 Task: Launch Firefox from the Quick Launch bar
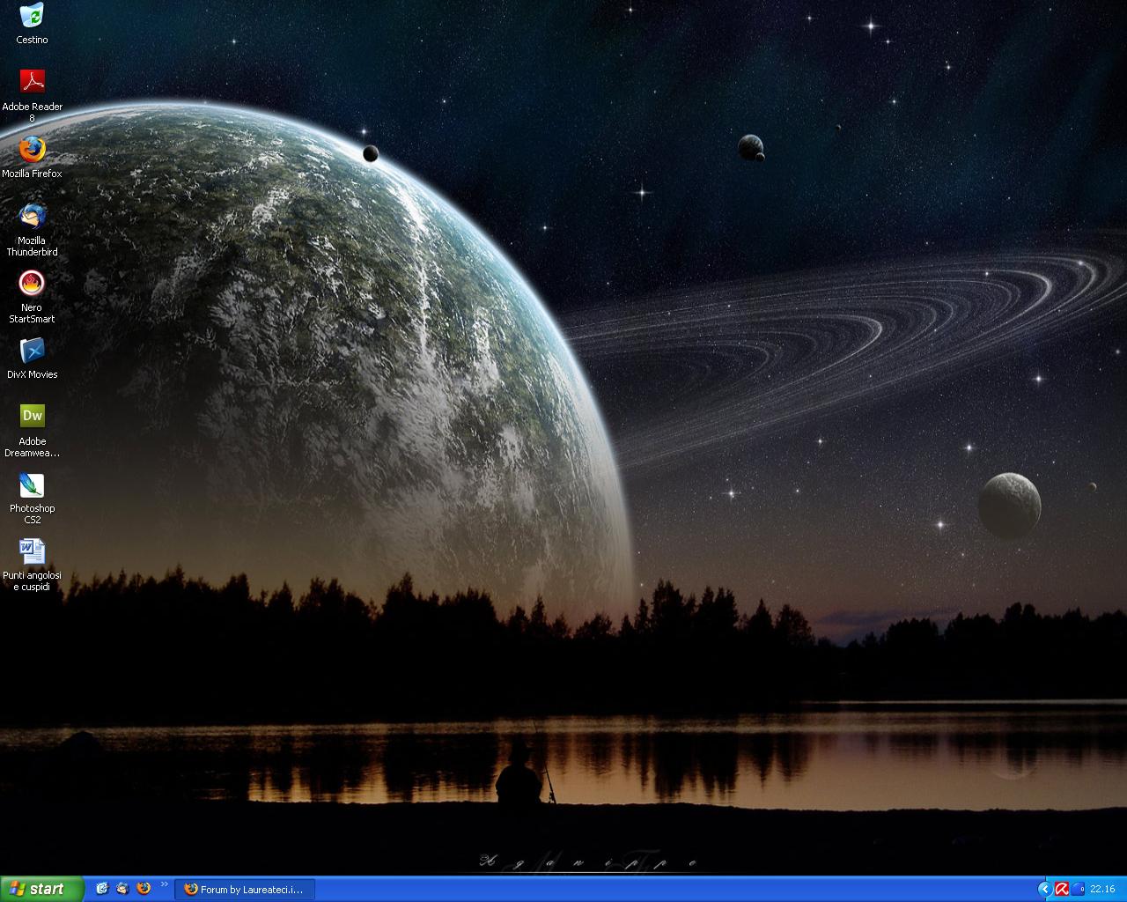[144, 889]
